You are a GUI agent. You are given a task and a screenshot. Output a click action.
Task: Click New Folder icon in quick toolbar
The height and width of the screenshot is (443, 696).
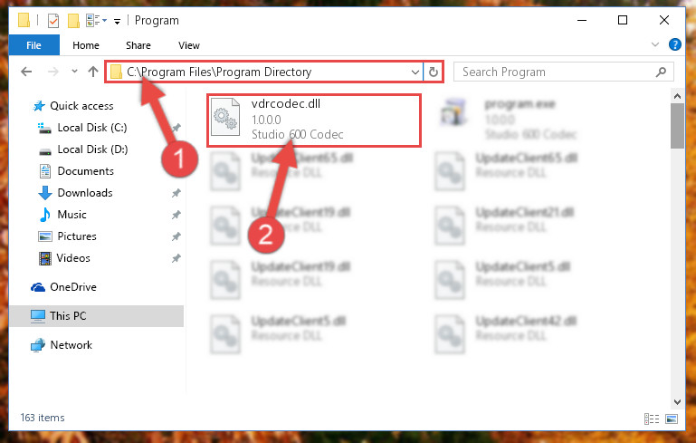click(73, 21)
